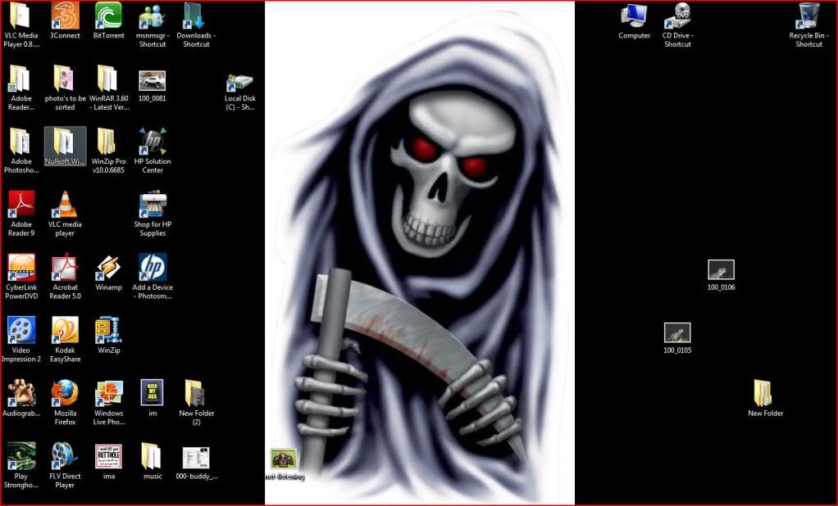Open Acrobat Reader 5.0
Viewport: 838px width, 506px height.
(65, 270)
